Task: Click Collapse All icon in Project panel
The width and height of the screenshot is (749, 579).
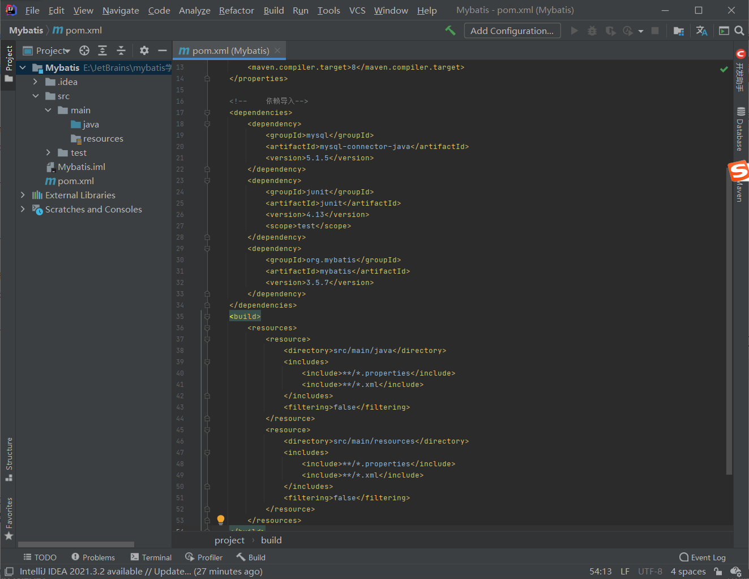Action: click(x=121, y=50)
